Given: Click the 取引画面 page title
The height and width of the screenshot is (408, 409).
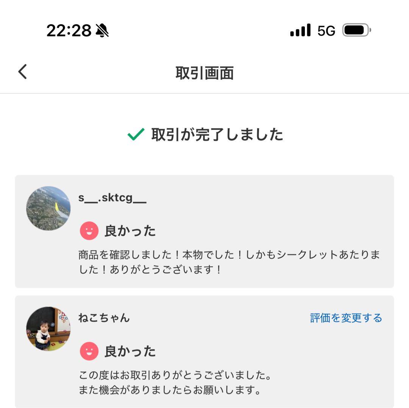Looking at the screenshot, I should click(x=204, y=73).
